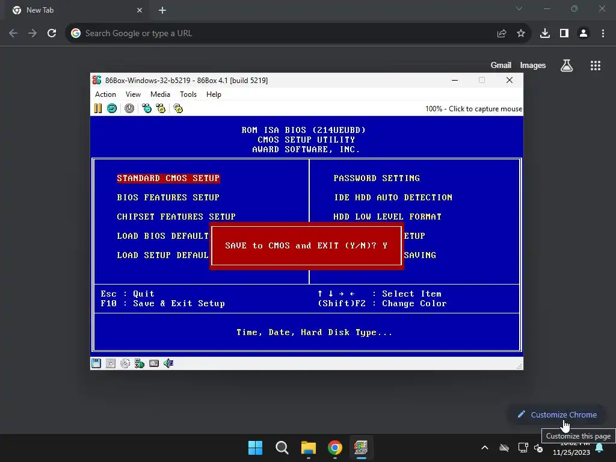Image resolution: width=616 pixels, height=462 pixels.
Task: Open the Help menu in 86Box
Action: click(214, 94)
